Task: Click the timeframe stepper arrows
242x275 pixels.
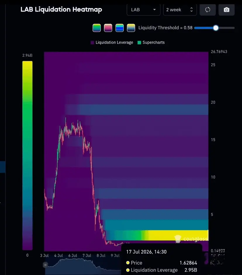Action: (191, 10)
